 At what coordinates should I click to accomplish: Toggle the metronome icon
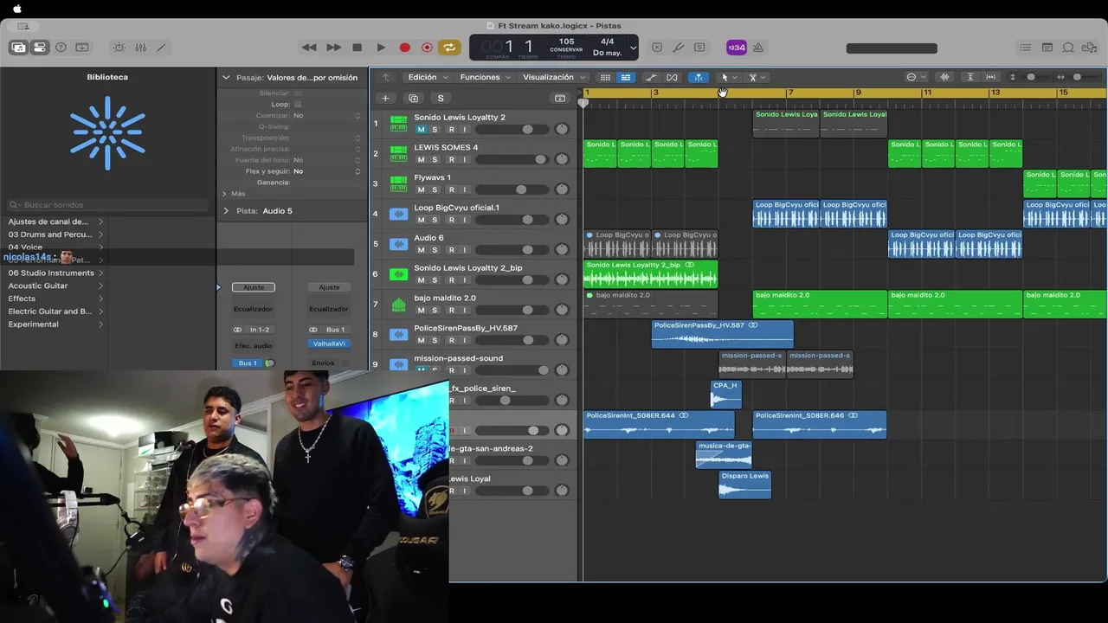tap(758, 48)
